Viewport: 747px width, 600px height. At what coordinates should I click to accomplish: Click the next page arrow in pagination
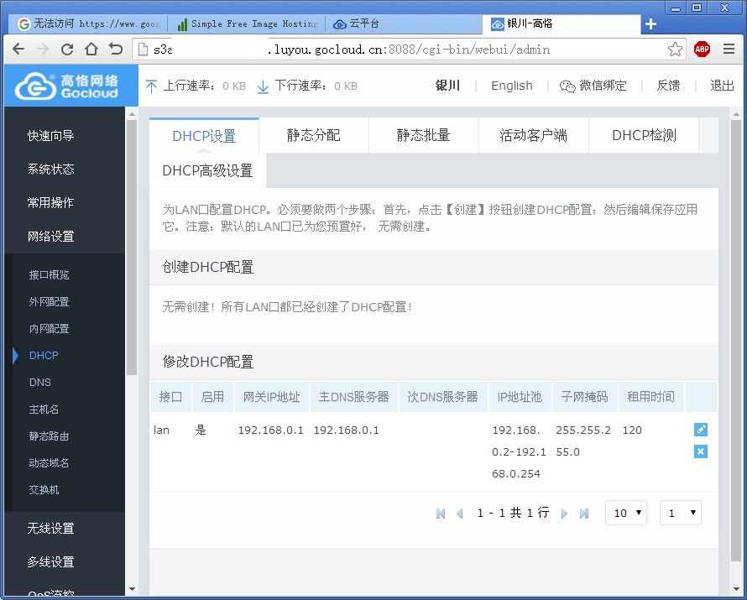[x=565, y=514]
